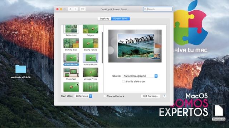Select the Reflections screen saver thumbnail
Image resolution: width=229 pixels, height=128 pixels.
[x=71, y=29]
